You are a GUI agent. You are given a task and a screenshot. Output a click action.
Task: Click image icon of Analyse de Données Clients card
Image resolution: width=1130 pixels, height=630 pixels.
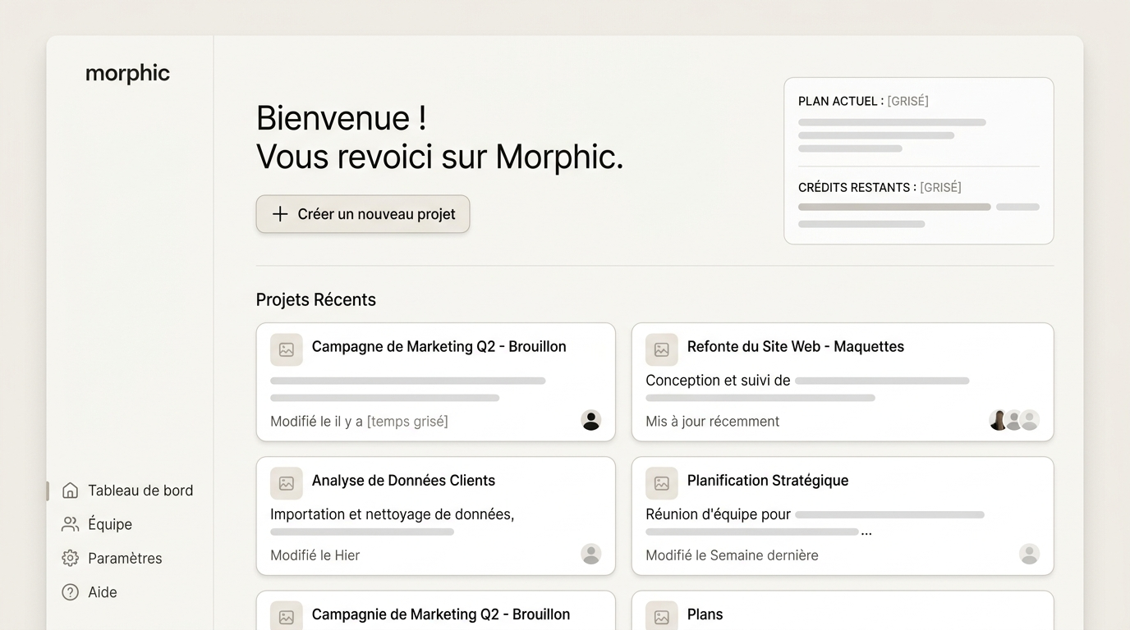(287, 483)
